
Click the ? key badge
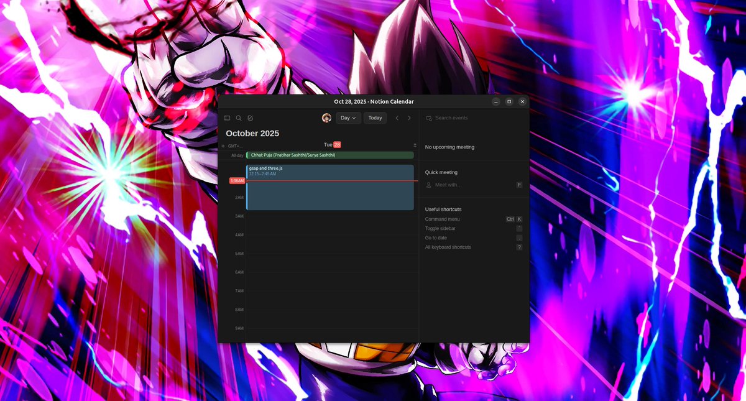point(519,247)
